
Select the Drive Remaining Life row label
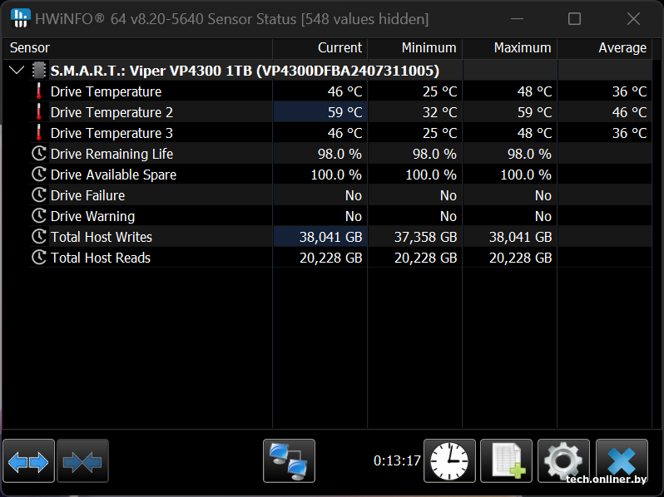click(x=111, y=154)
